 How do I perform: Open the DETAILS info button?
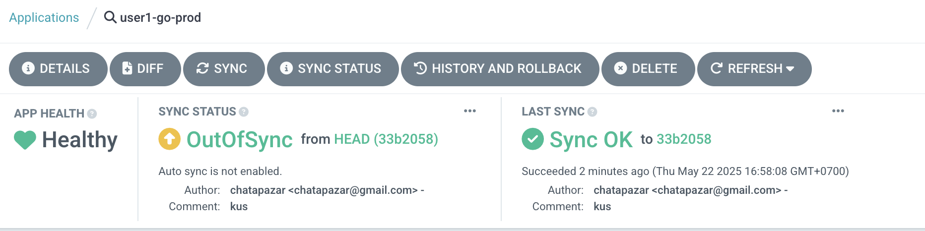[x=58, y=68]
